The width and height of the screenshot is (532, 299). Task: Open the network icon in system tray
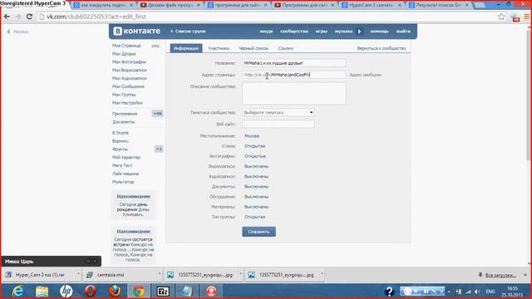point(469,292)
